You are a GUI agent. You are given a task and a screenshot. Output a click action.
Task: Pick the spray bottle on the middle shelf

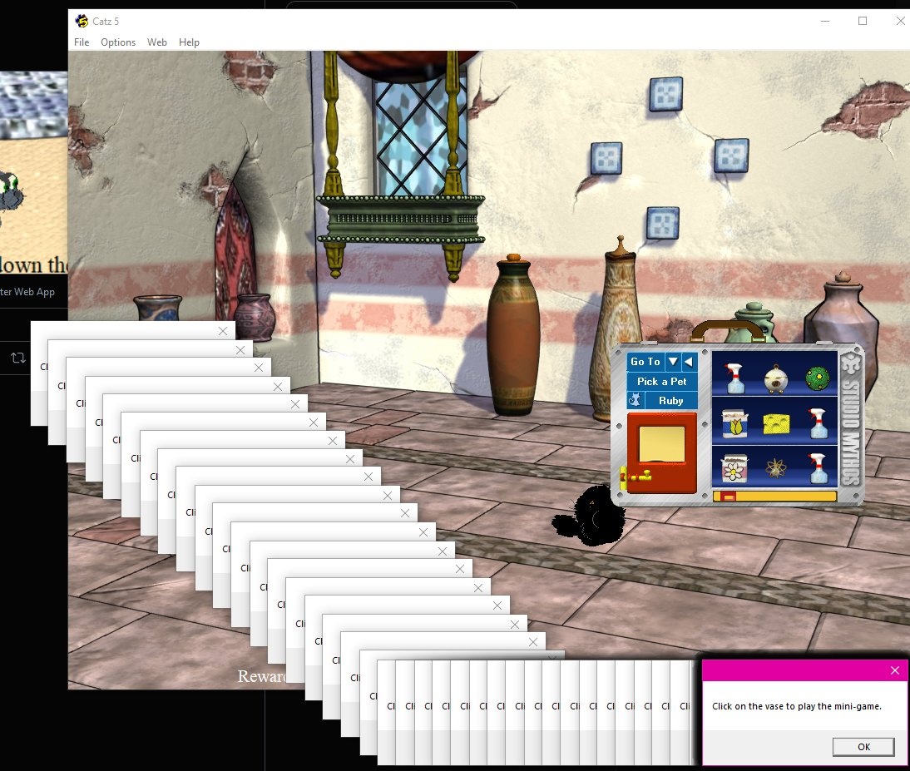(817, 423)
